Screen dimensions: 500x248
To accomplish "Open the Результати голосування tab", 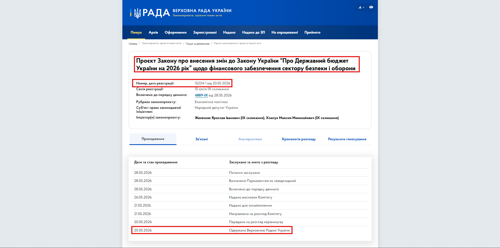I will pyautogui.click(x=347, y=139).
